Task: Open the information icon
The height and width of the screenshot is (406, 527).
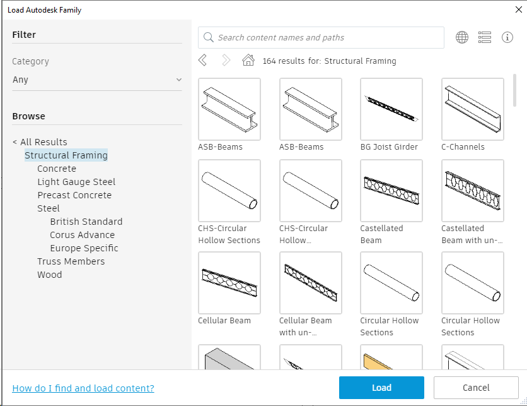Action: 507,37
